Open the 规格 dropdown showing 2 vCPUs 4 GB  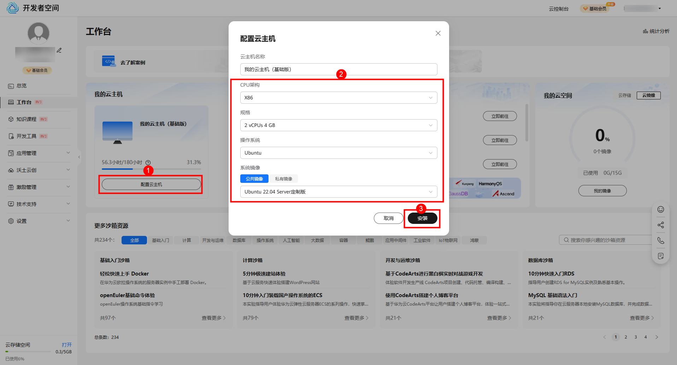(x=338, y=125)
